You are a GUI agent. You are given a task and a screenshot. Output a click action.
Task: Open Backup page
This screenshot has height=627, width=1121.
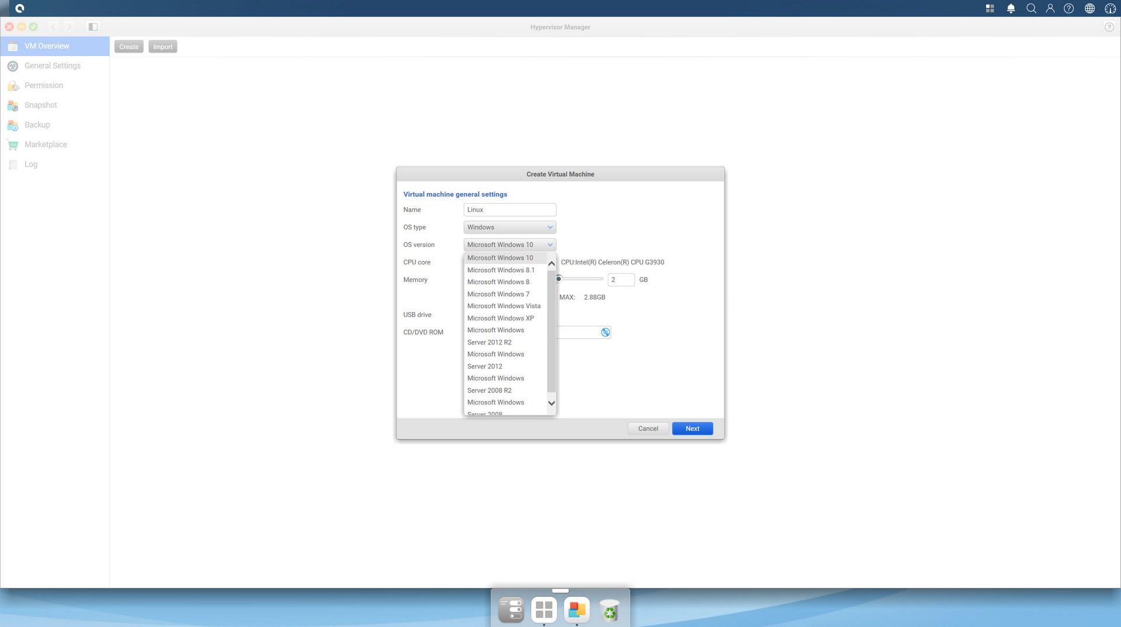click(55, 125)
